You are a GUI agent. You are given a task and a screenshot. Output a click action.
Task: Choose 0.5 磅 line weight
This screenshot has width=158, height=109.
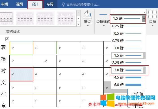(129, 34)
